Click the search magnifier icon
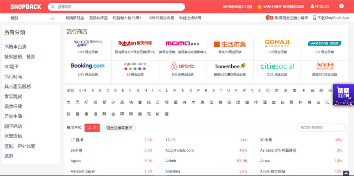This screenshot has height=176, width=354. 53,7
